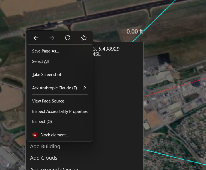This screenshot has width=206, height=170.
Task: Open Inspect Accessibility Properties
Action: click(x=60, y=112)
